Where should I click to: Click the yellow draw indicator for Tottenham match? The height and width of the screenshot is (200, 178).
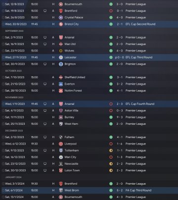tap(111, 150)
